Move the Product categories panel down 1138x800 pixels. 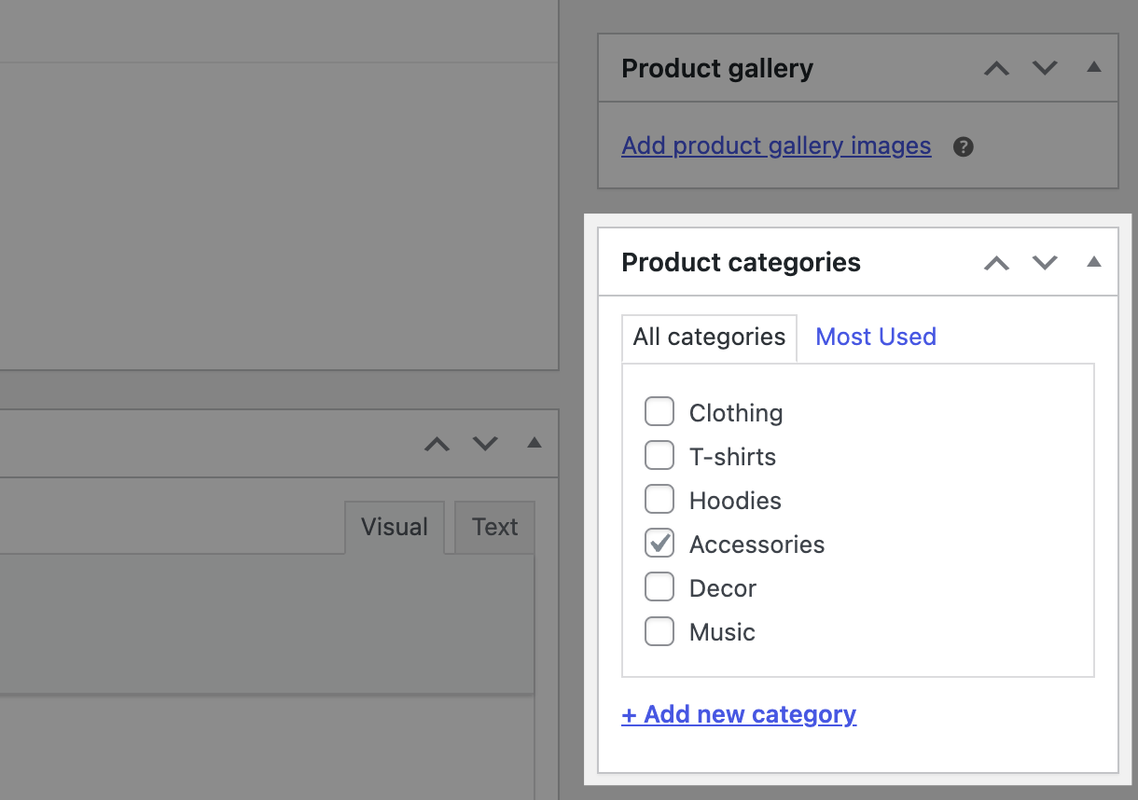(x=1045, y=262)
